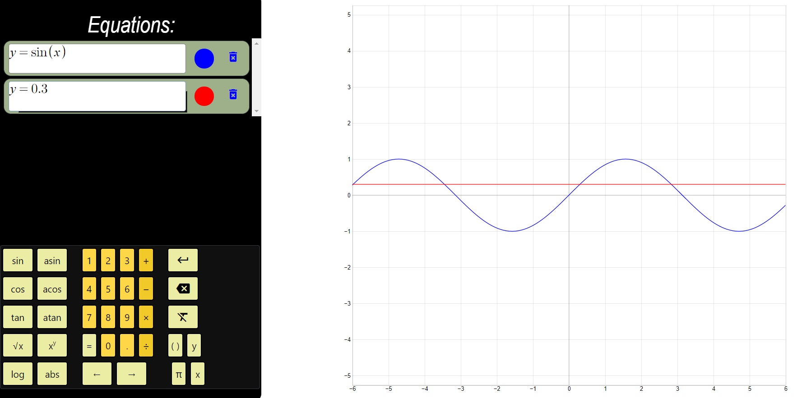This screenshot has width=797, height=398.
Task: Delete the y = 0.3 equation
Action: tap(233, 95)
